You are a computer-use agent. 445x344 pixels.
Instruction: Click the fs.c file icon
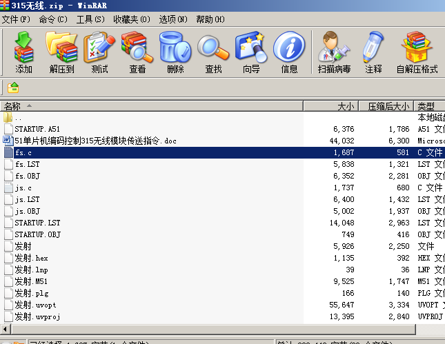[8, 152]
